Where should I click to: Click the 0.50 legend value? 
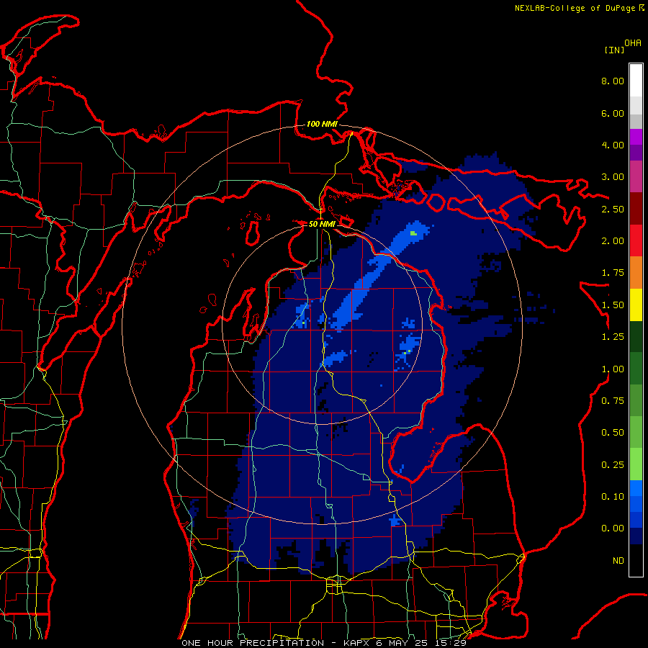tap(613, 433)
